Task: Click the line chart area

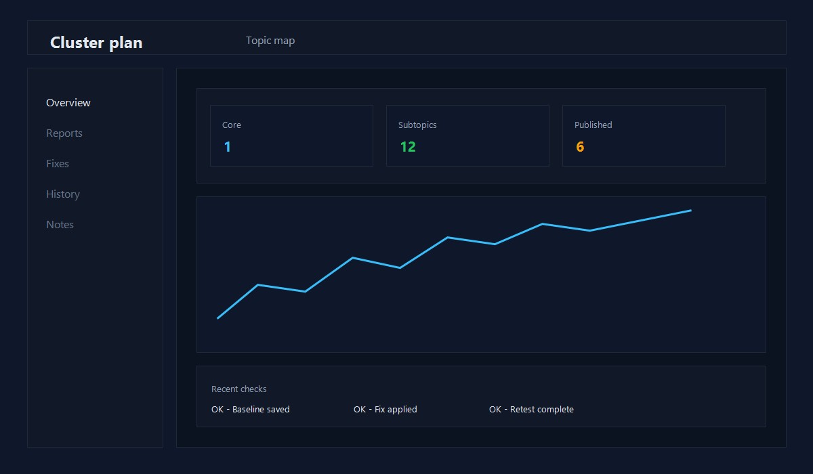Action: 481,274
